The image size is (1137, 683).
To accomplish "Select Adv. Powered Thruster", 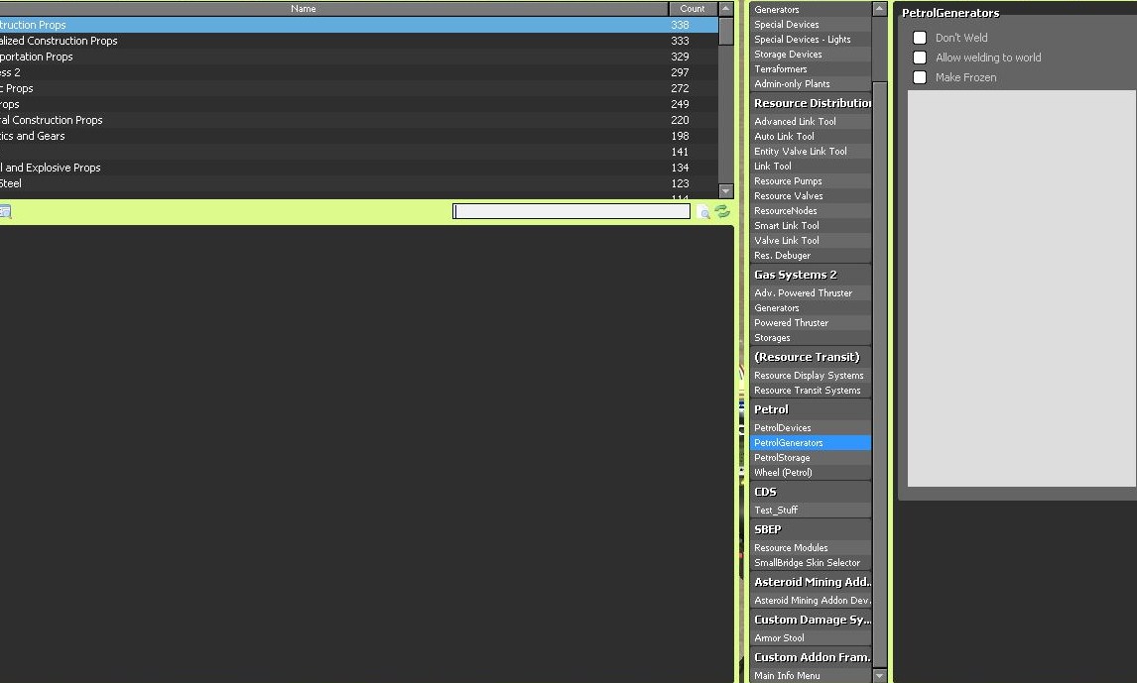I will (x=810, y=293).
